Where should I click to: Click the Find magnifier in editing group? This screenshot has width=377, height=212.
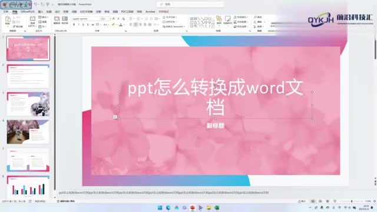coord(258,17)
